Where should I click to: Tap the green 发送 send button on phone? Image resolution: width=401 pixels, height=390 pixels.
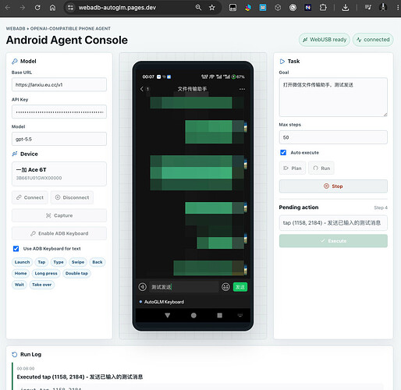240,287
